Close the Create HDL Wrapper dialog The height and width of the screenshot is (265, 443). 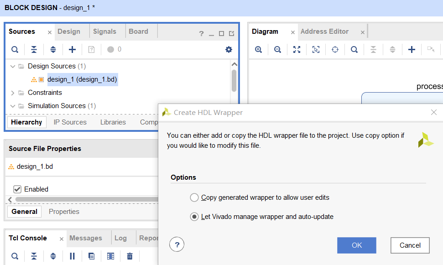coord(434,113)
